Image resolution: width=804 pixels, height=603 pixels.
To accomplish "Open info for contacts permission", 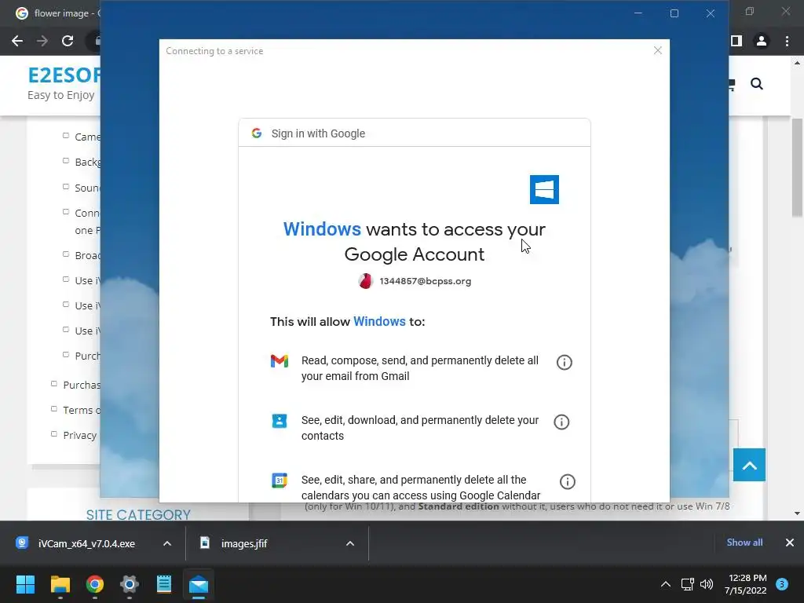I will 561,422.
